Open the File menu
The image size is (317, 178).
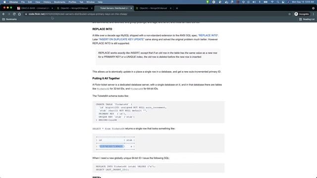(x=23, y=2)
